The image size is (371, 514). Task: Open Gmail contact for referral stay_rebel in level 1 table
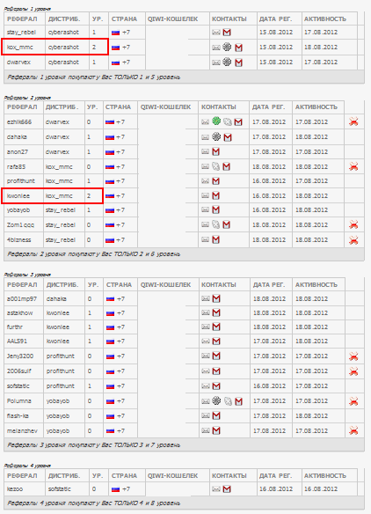pyautogui.click(x=227, y=32)
